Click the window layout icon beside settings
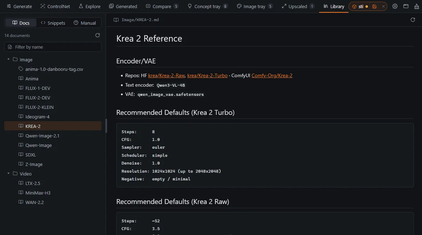 click(x=406, y=6)
